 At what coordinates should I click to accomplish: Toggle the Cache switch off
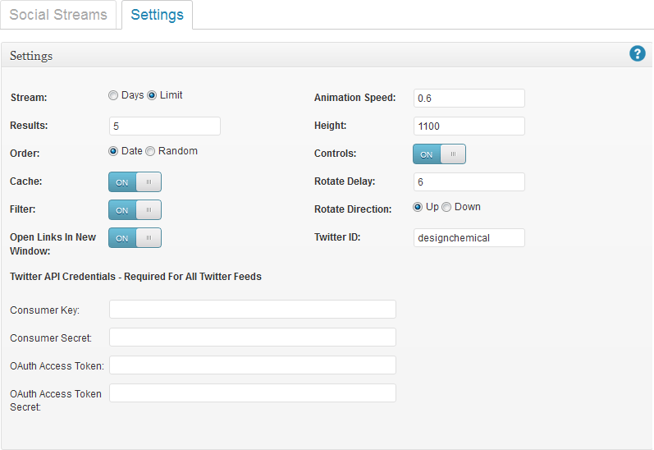coord(135,182)
